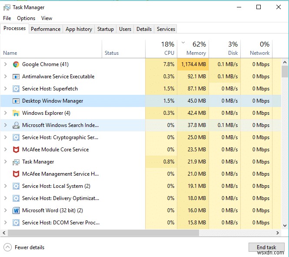289x257 pixels.
Task: Select the McAfee Management Service Host row
Action: click(60, 174)
